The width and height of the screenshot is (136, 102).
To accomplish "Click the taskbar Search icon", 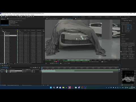I will [x=54, y=88].
